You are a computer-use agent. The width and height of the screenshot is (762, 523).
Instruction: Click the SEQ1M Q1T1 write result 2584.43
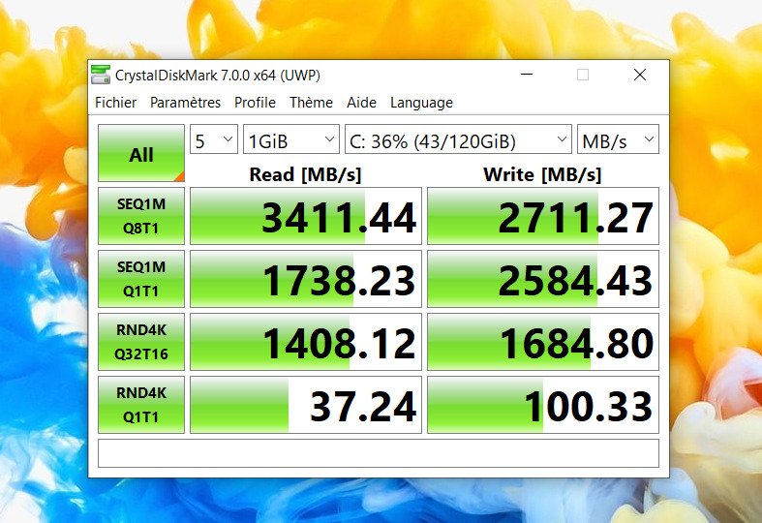point(543,279)
